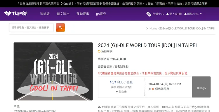Click the (G)I-DLE World Tour poster
Screen dimensions: 219x112
(53, 71)
